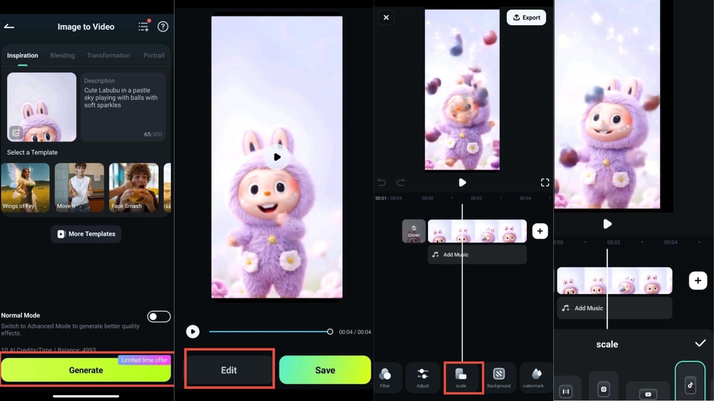Go back with the arrow beside Image to Video
This screenshot has width=714, height=401.
9,26
